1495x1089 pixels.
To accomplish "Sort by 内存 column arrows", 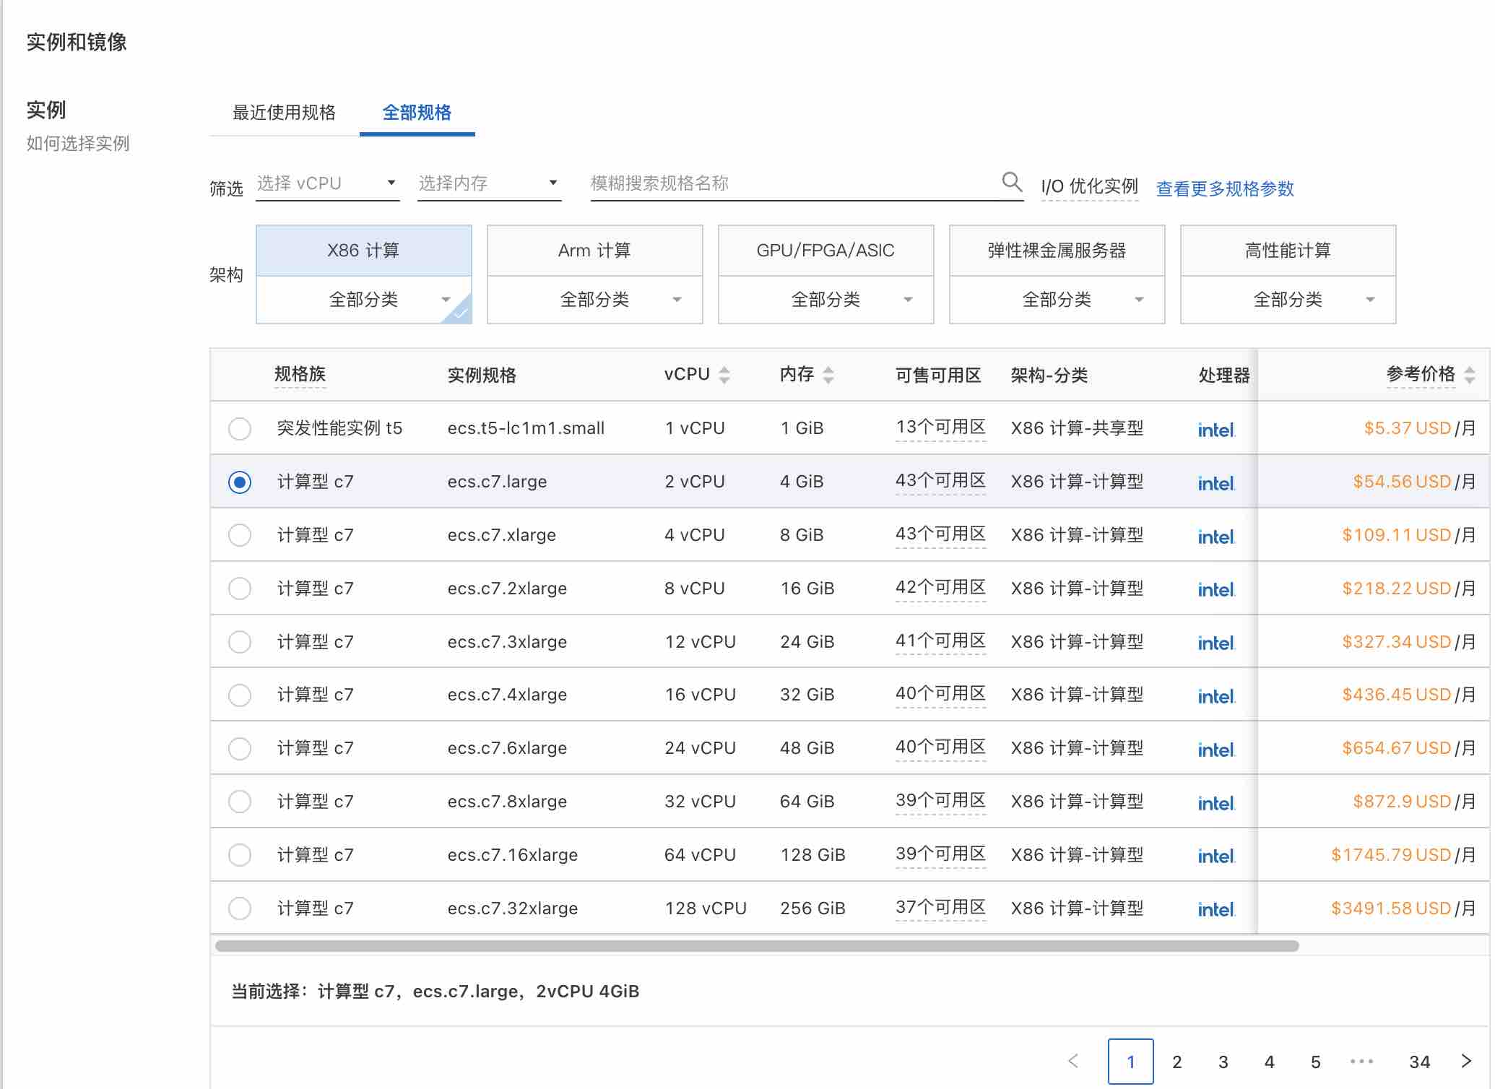I will tap(828, 375).
